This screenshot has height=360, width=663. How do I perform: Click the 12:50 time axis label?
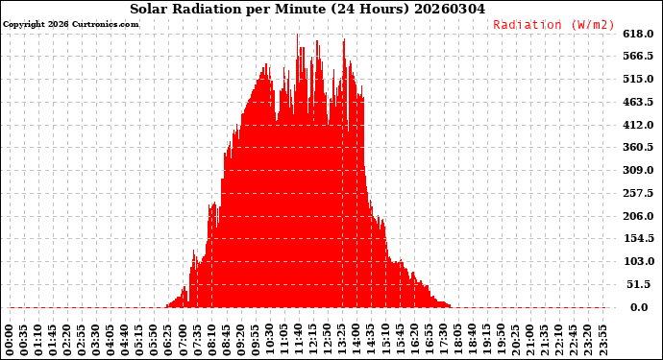(328, 341)
